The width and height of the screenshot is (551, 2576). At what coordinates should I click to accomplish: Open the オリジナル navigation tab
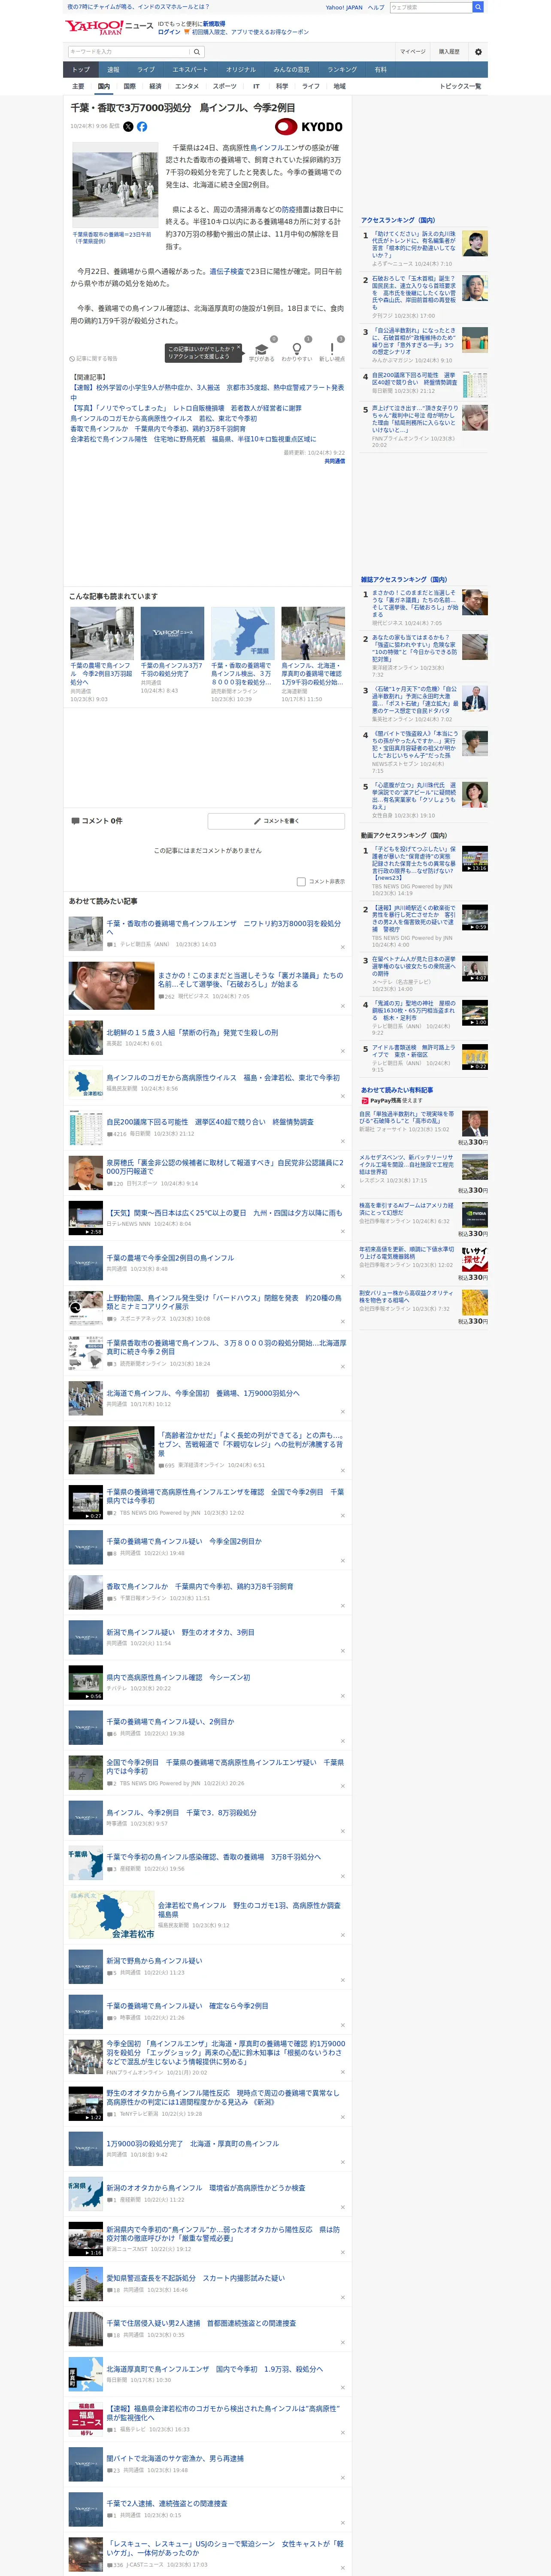(241, 70)
